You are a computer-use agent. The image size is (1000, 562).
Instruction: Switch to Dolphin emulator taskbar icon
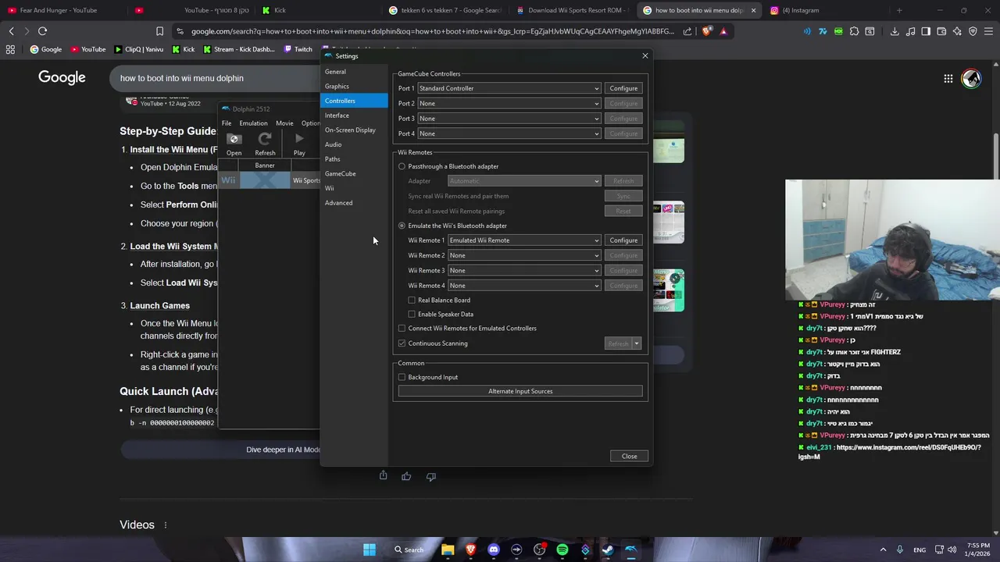(x=630, y=550)
